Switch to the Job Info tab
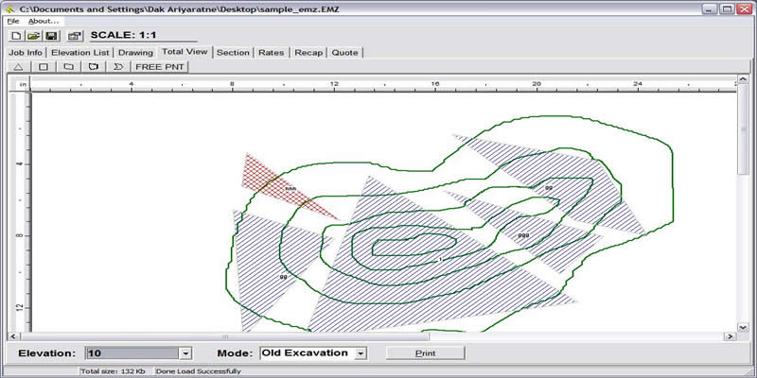 pyautogui.click(x=26, y=52)
